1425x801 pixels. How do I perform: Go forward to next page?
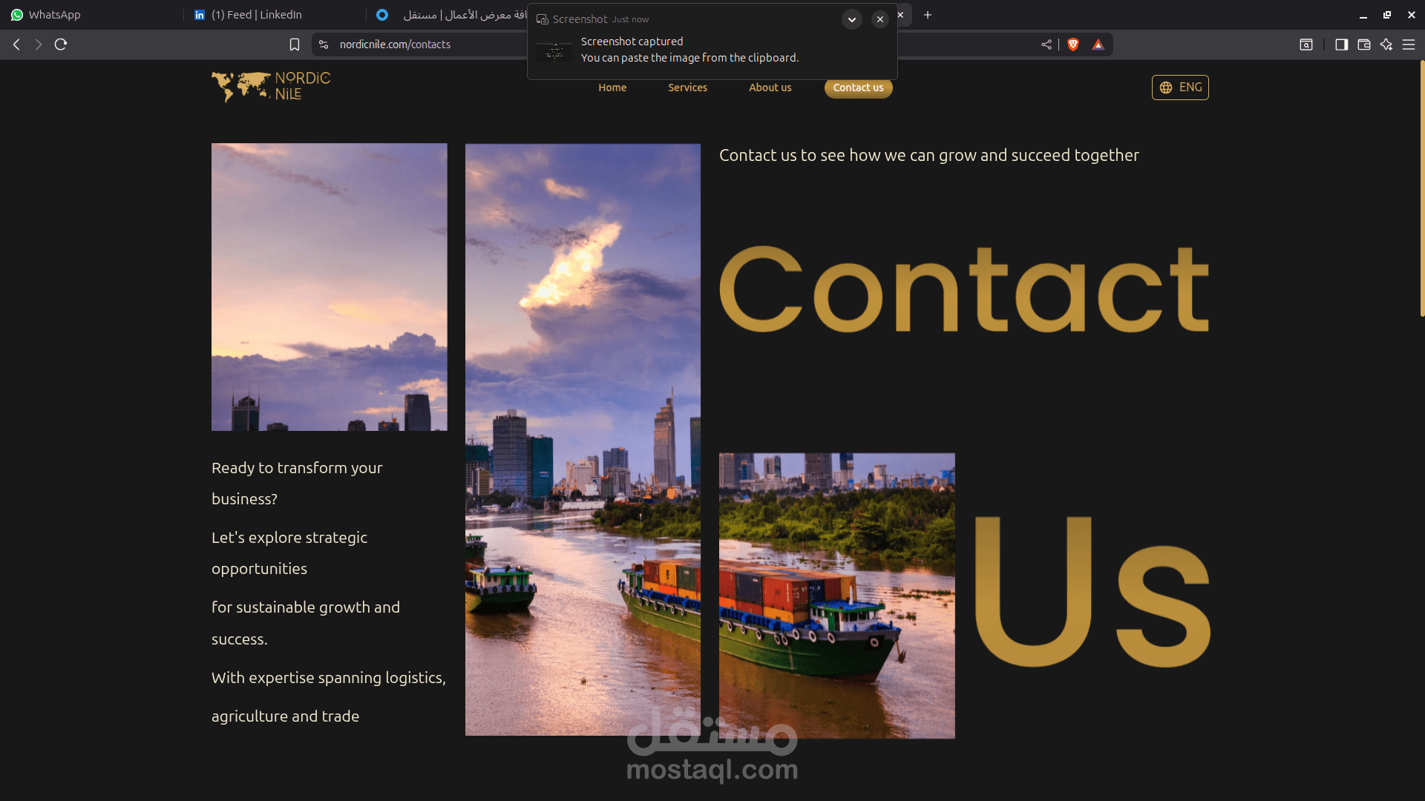pos(39,44)
